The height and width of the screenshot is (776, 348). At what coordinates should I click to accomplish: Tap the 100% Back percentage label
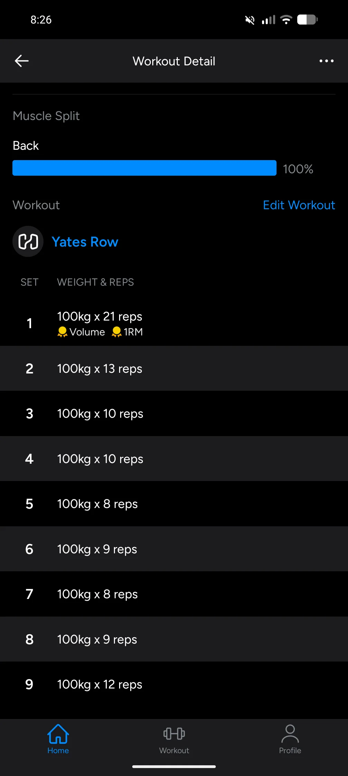298,169
